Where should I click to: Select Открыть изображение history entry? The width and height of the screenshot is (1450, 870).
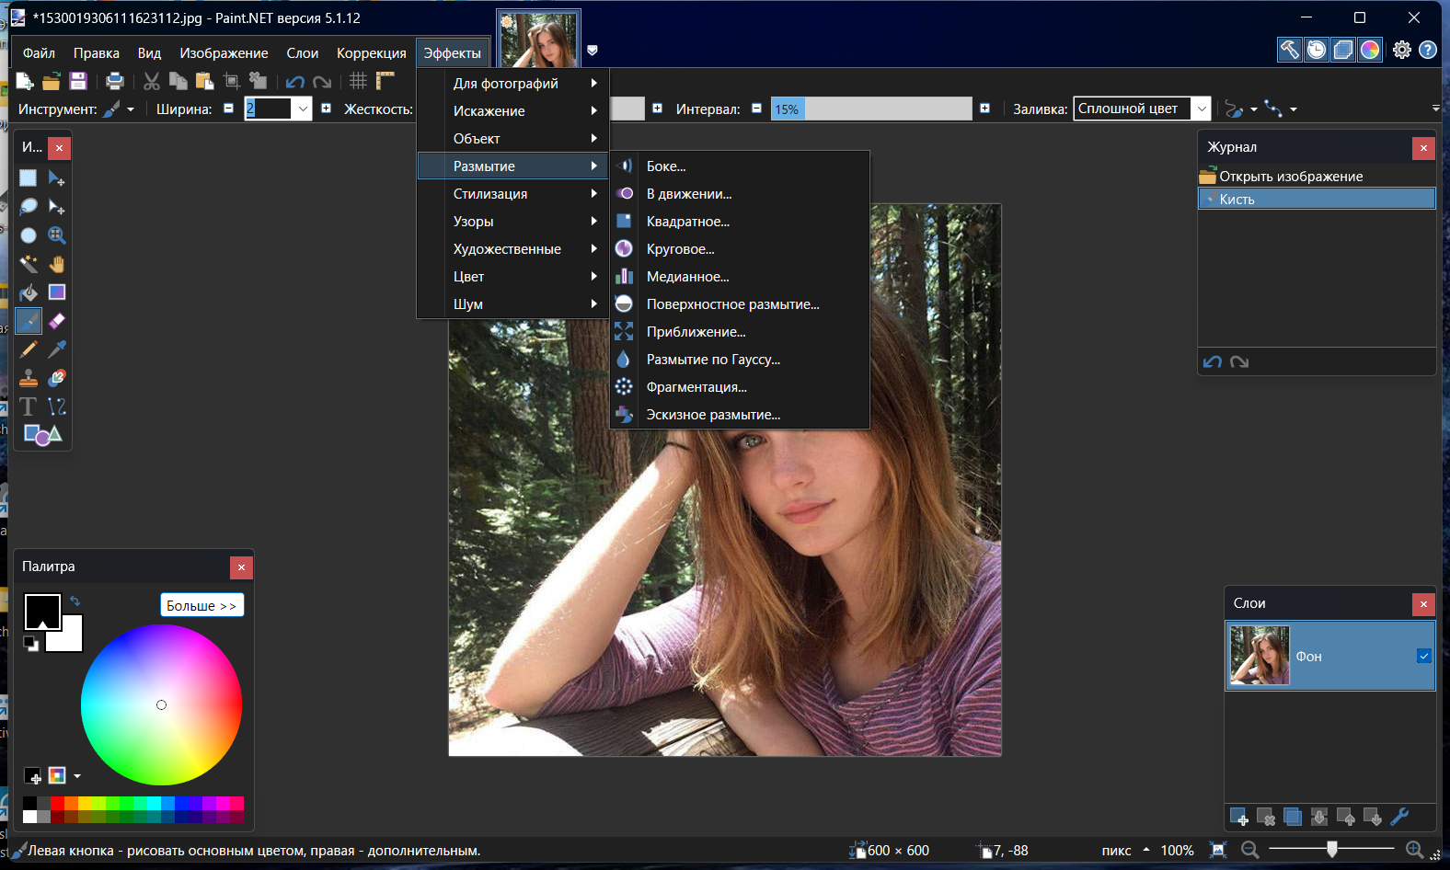pyautogui.click(x=1291, y=177)
